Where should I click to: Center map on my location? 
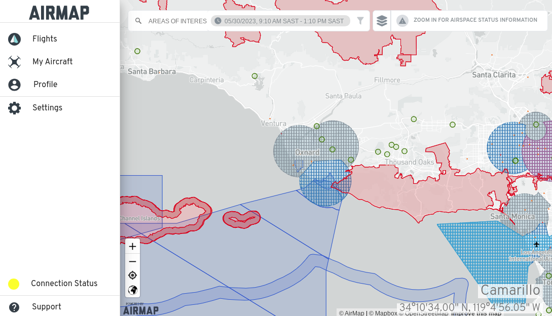tap(132, 275)
